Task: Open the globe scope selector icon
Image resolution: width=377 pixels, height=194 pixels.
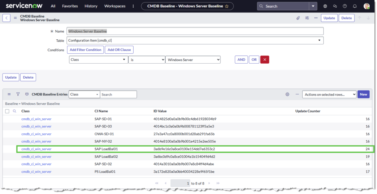Action: 325,6
